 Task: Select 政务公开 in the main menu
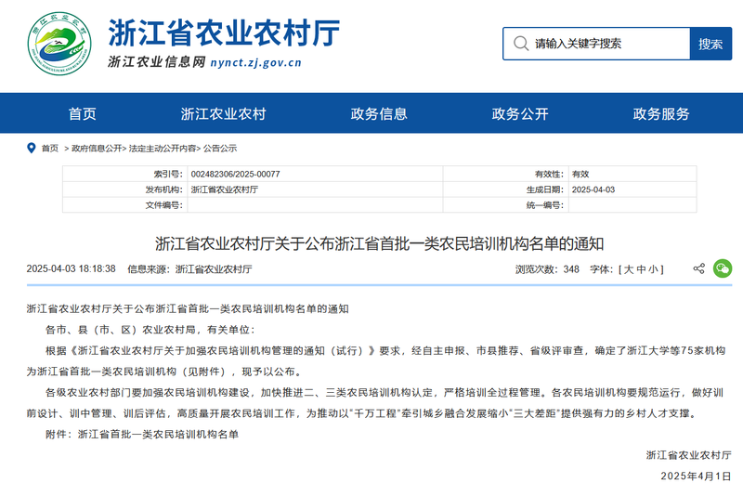520,114
